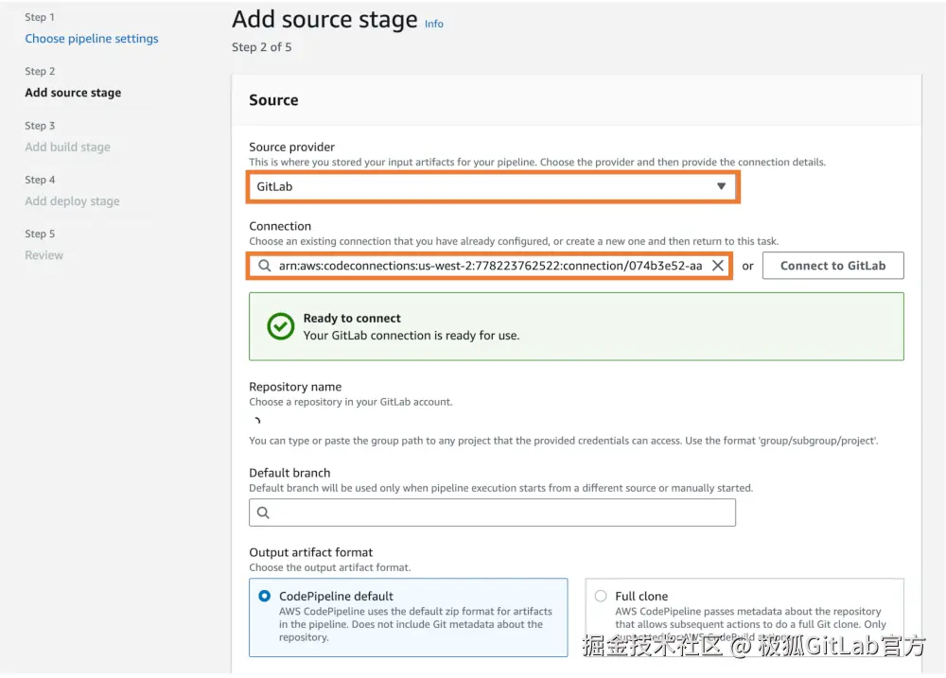This screenshot has height=678, width=946.
Task: Go to Choose pipeline settings step
Action: point(92,39)
